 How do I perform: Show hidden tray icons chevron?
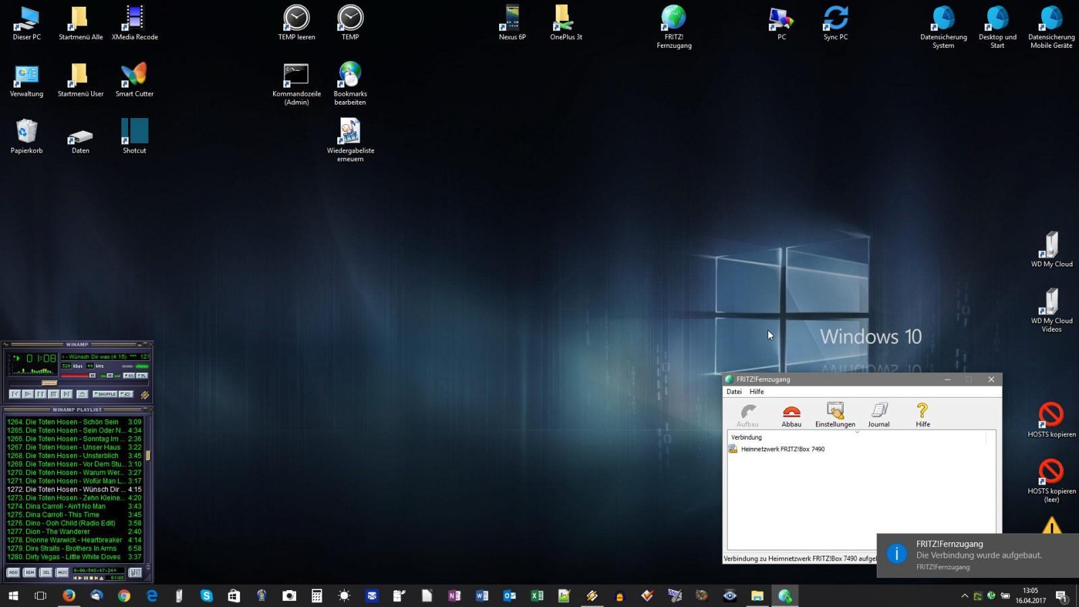[x=964, y=596]
